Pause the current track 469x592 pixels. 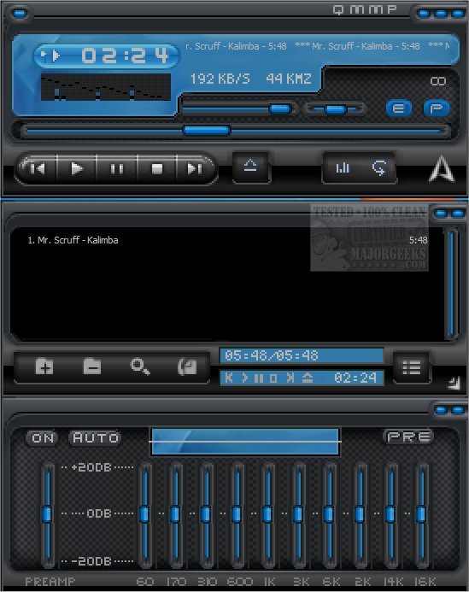point(117,168)
